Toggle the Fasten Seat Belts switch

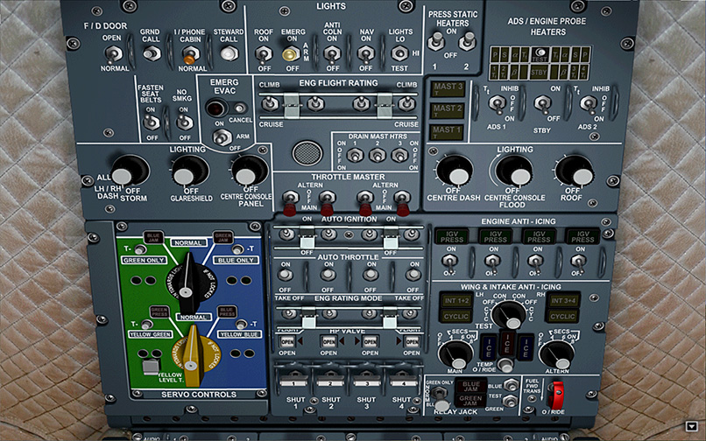coord(151,122)
